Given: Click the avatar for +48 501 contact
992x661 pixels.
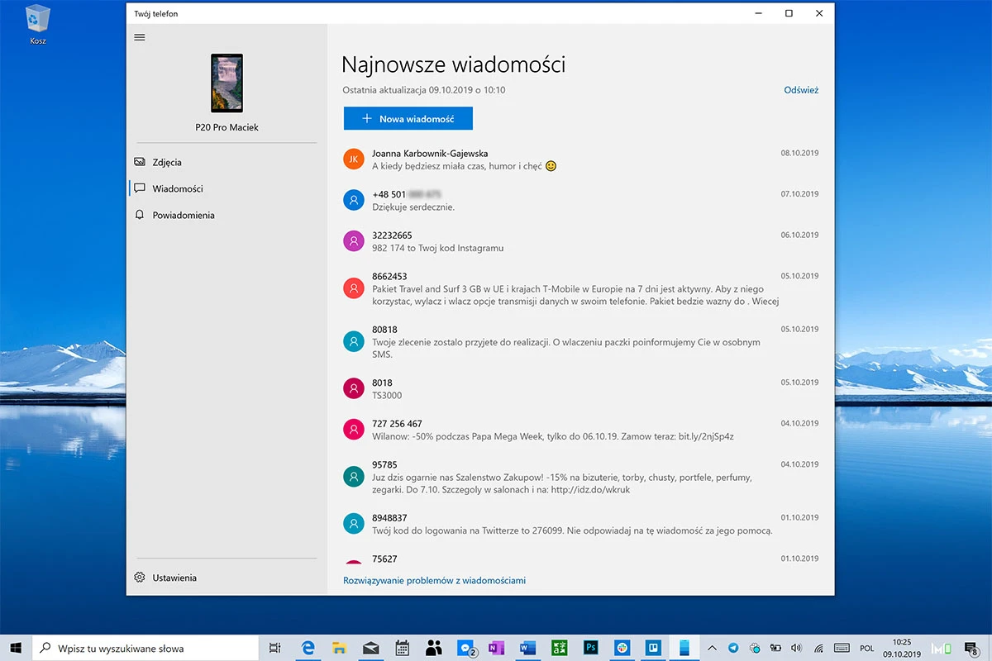Looking at the screenshot, I should point(353,200).
